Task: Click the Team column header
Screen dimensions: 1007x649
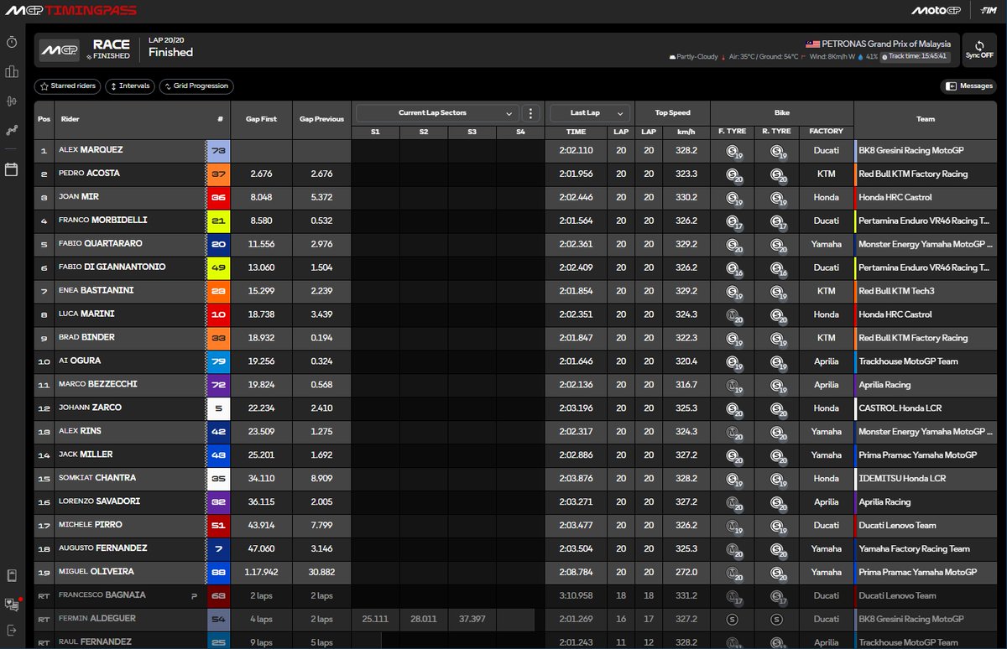Action: coord(926,119)
